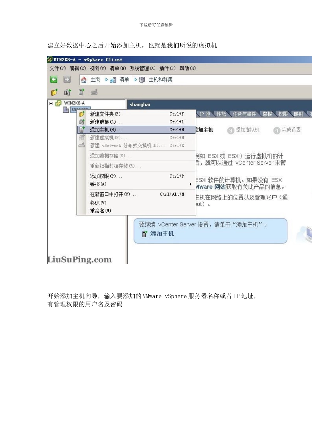Click the host icon beside 添加主机 menu entry
312x441 pixels.
point(82,130)
